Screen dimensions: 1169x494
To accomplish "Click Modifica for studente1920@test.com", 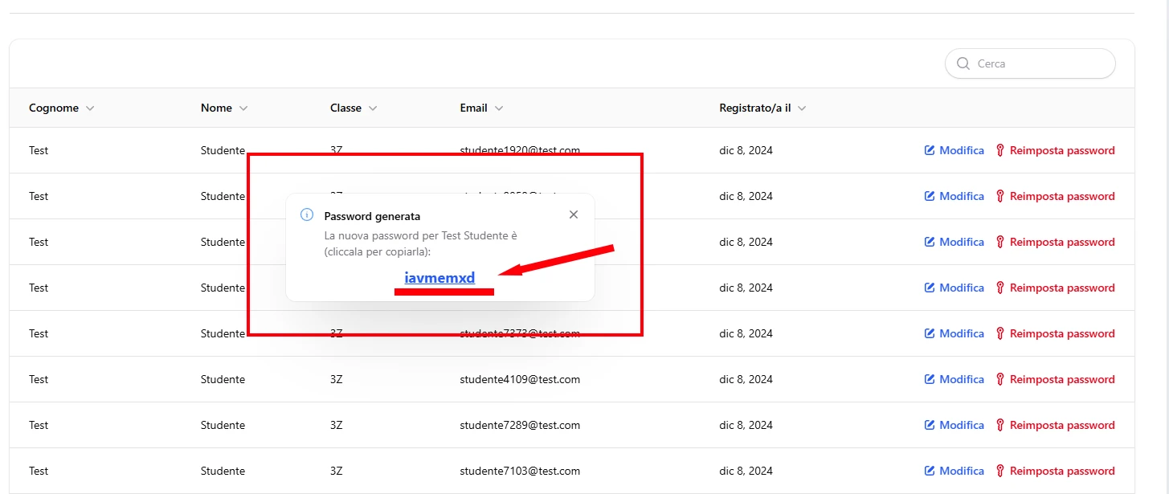I will [954, 150].
